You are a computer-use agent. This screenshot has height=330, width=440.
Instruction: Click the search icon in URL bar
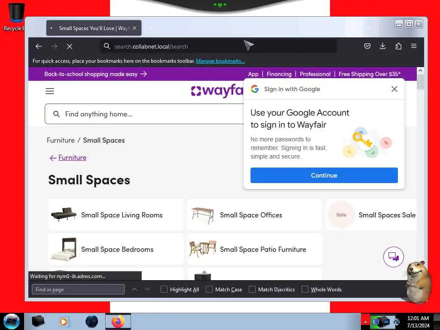point(107,46)
